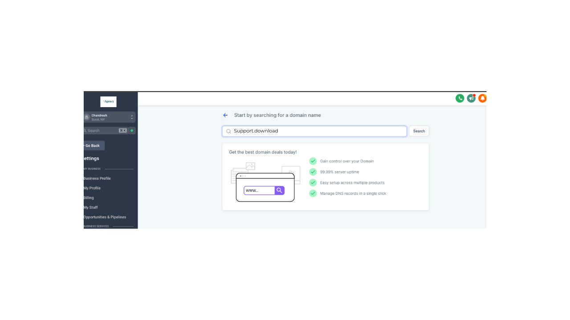Click the blue back arrow icon
This screenshot has height=320, width=570.
pyautogui.click(x=225, y=115)
